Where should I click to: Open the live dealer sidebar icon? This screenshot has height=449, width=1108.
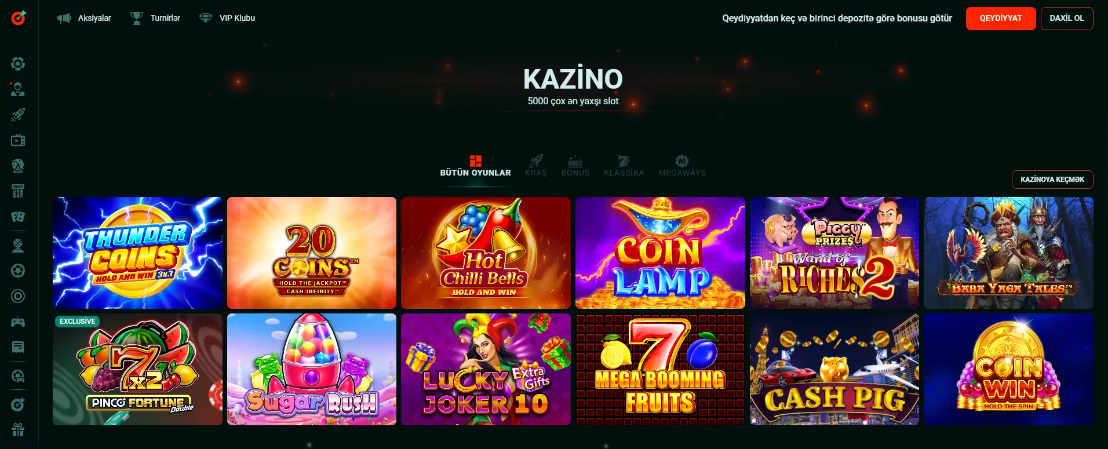tap(18, 89)
